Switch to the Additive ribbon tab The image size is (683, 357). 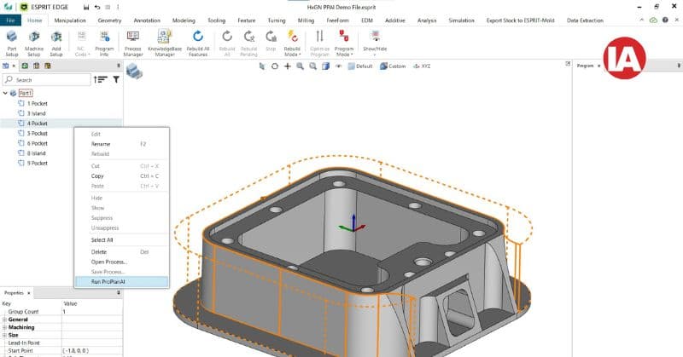(x=394, y=20)
